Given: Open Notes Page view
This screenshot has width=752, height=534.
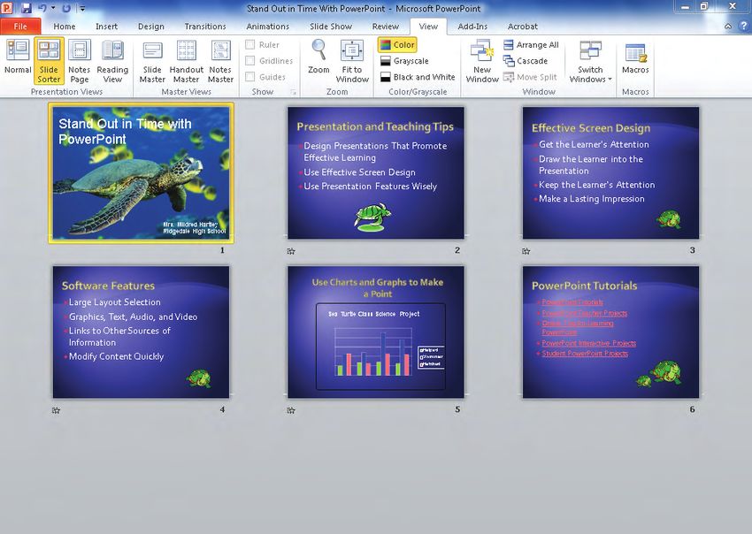Looking at the screenshot, I should tap(79, 61).
